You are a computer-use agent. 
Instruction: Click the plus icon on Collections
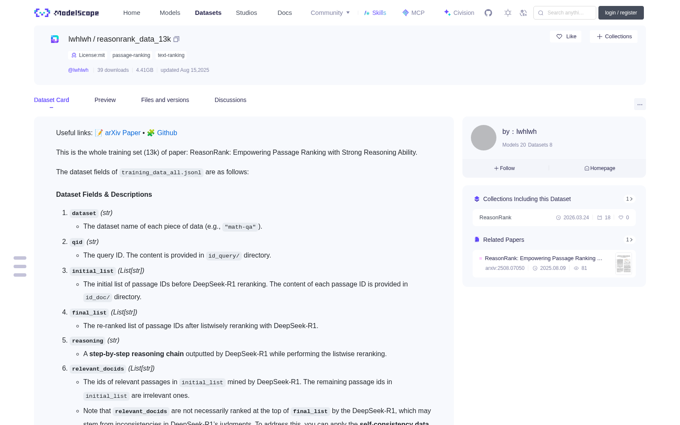(600, 37)
